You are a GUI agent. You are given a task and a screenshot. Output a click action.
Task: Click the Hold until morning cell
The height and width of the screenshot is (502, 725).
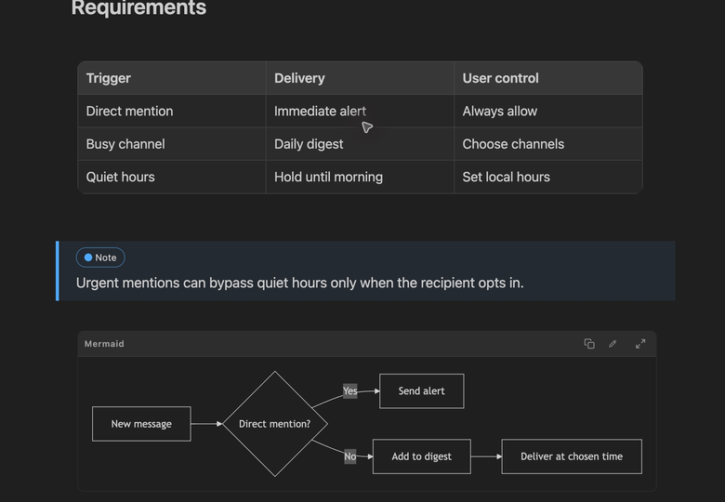point(361,177)
